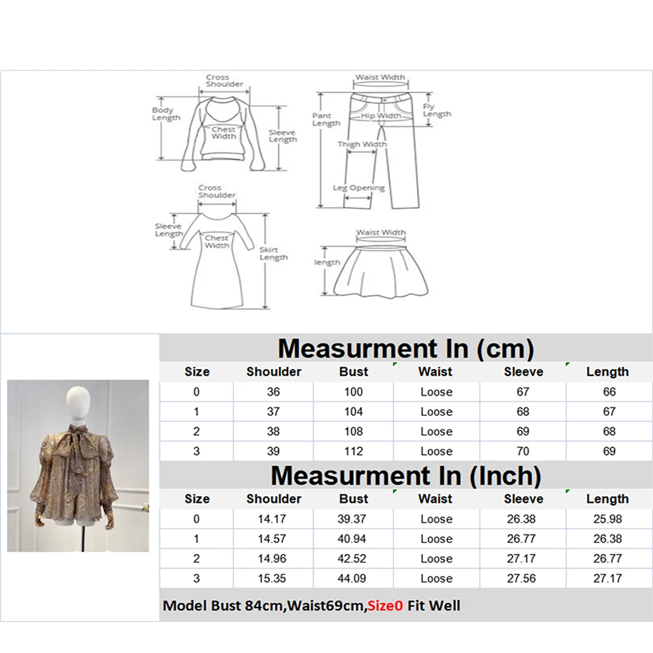Click the 'Fit Well' text
Image resolution: width=653 pixels, height=653 pixels.
pyautogui.click(x=434, y=606)
